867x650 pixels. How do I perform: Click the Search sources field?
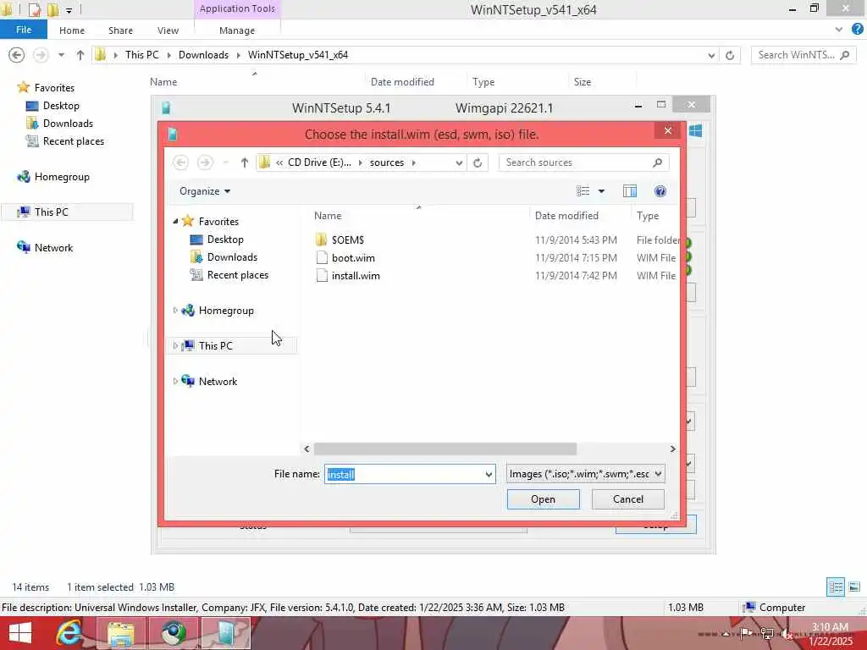(575, 162)
